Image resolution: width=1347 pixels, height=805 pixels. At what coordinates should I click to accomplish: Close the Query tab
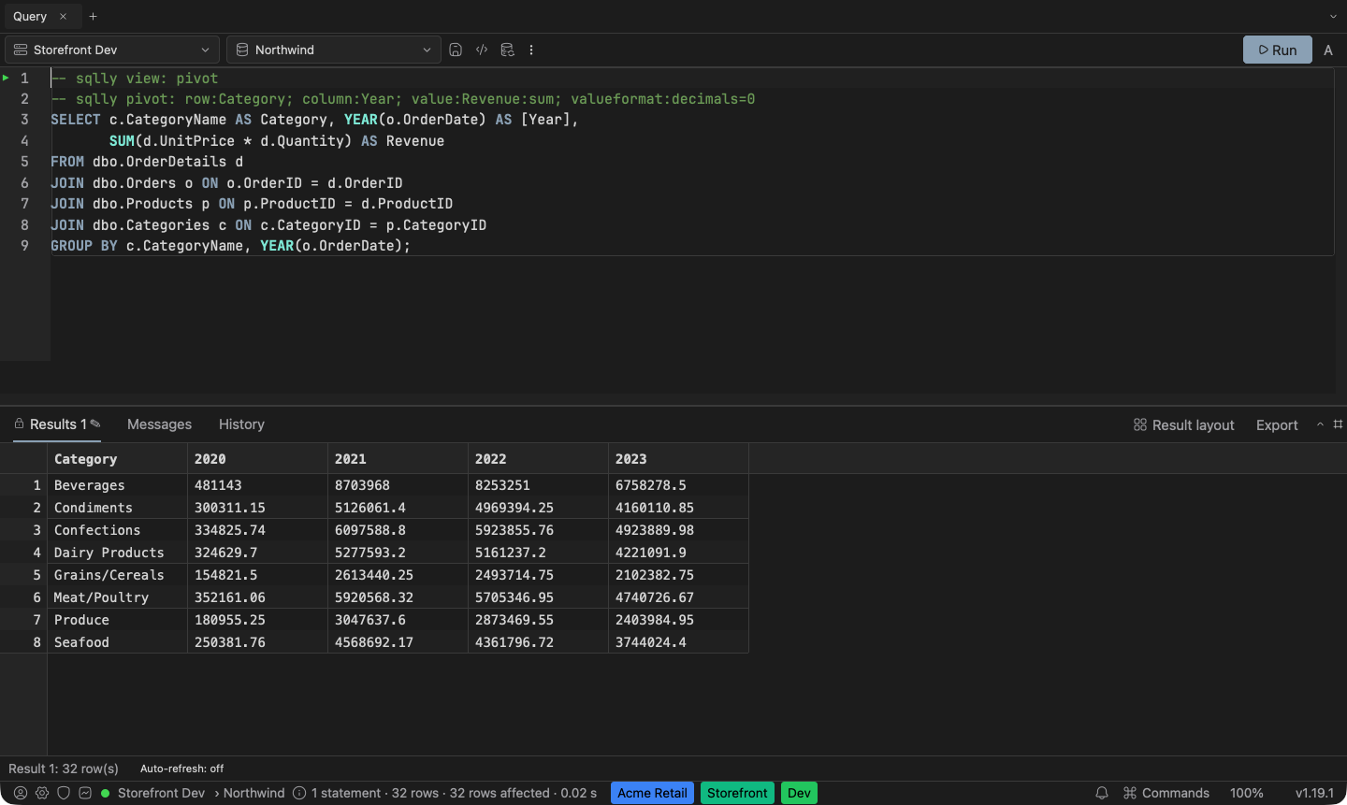tap(63, 16)
